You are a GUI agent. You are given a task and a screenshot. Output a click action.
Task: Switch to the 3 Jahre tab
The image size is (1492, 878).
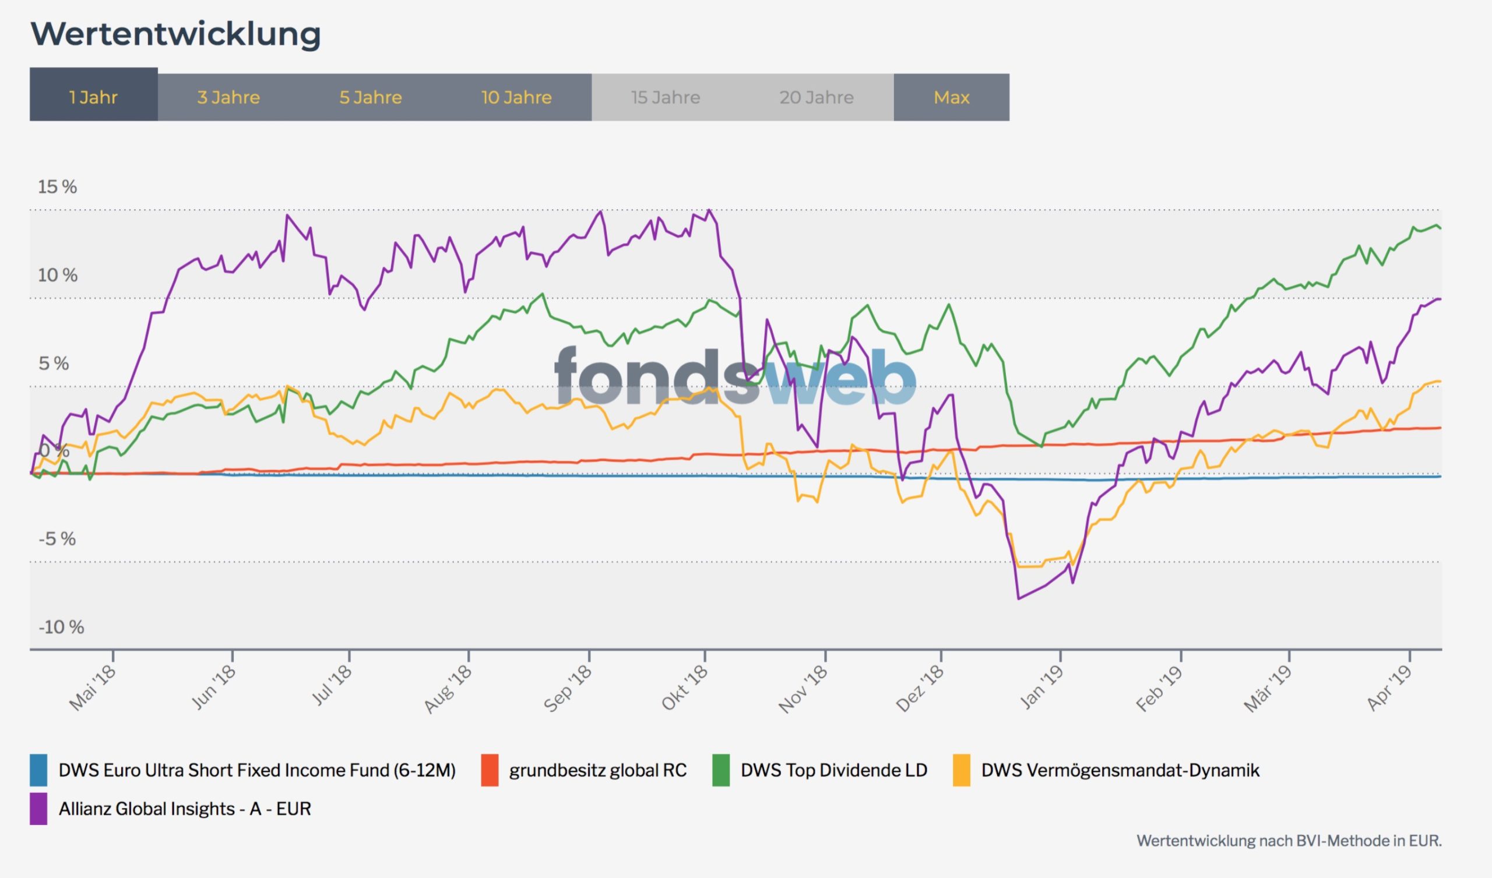tap(228, 97)
